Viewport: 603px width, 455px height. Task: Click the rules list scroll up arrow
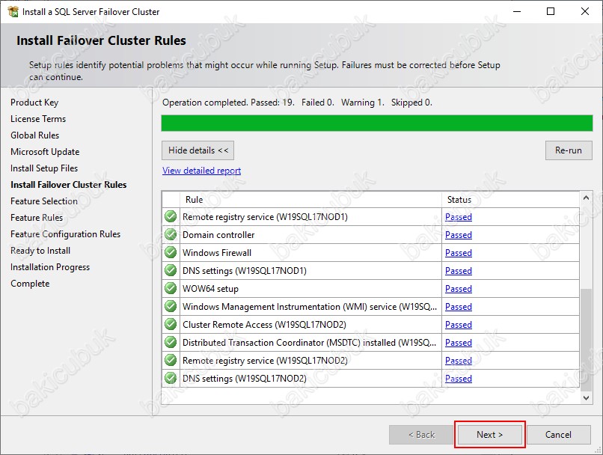[x=586, y=198]
